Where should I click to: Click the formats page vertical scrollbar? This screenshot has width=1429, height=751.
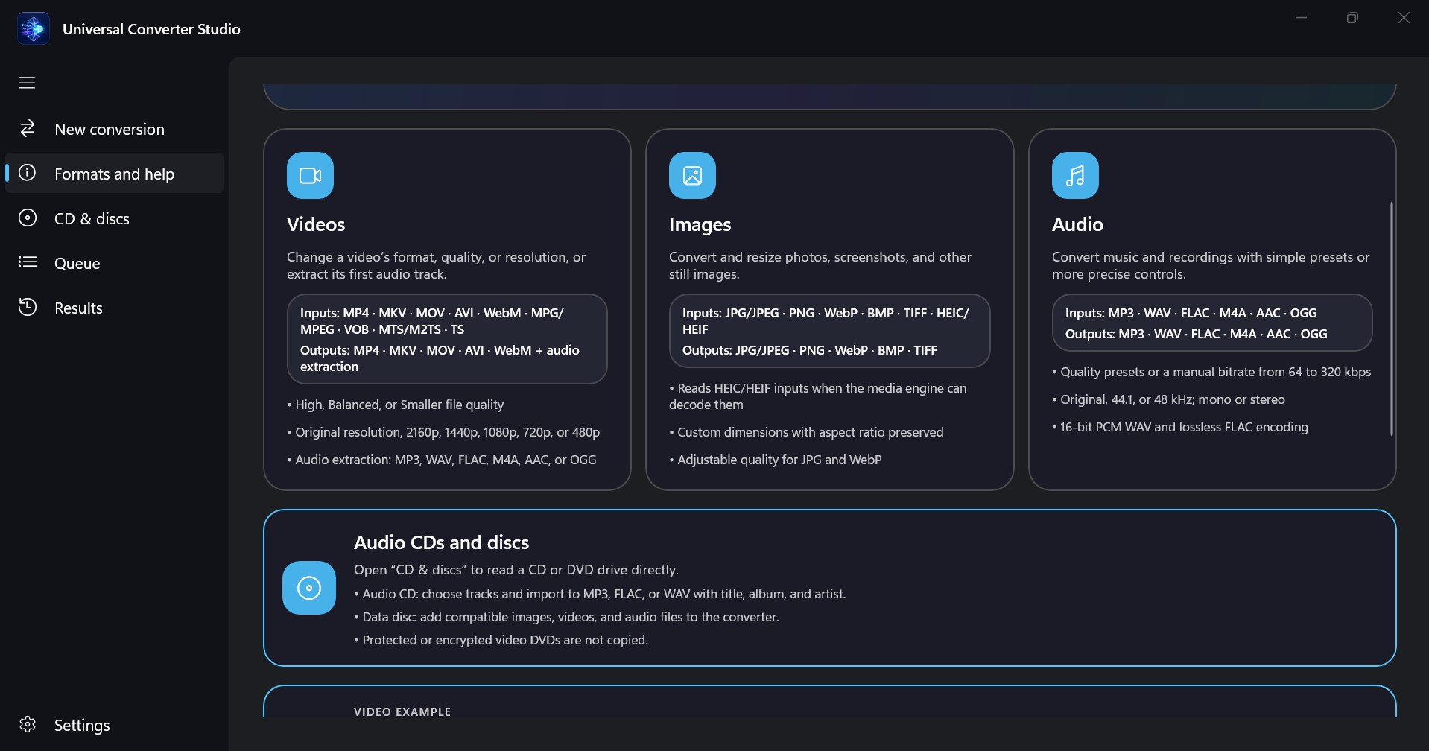pos(1391,319)
